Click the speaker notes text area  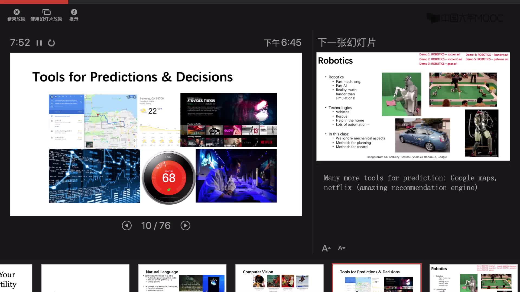410,183
